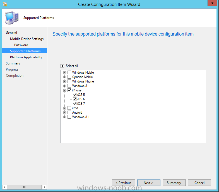Check the Android checkbox
The image size is (219, 192).
pyautogui.click(x=69, y=113)
